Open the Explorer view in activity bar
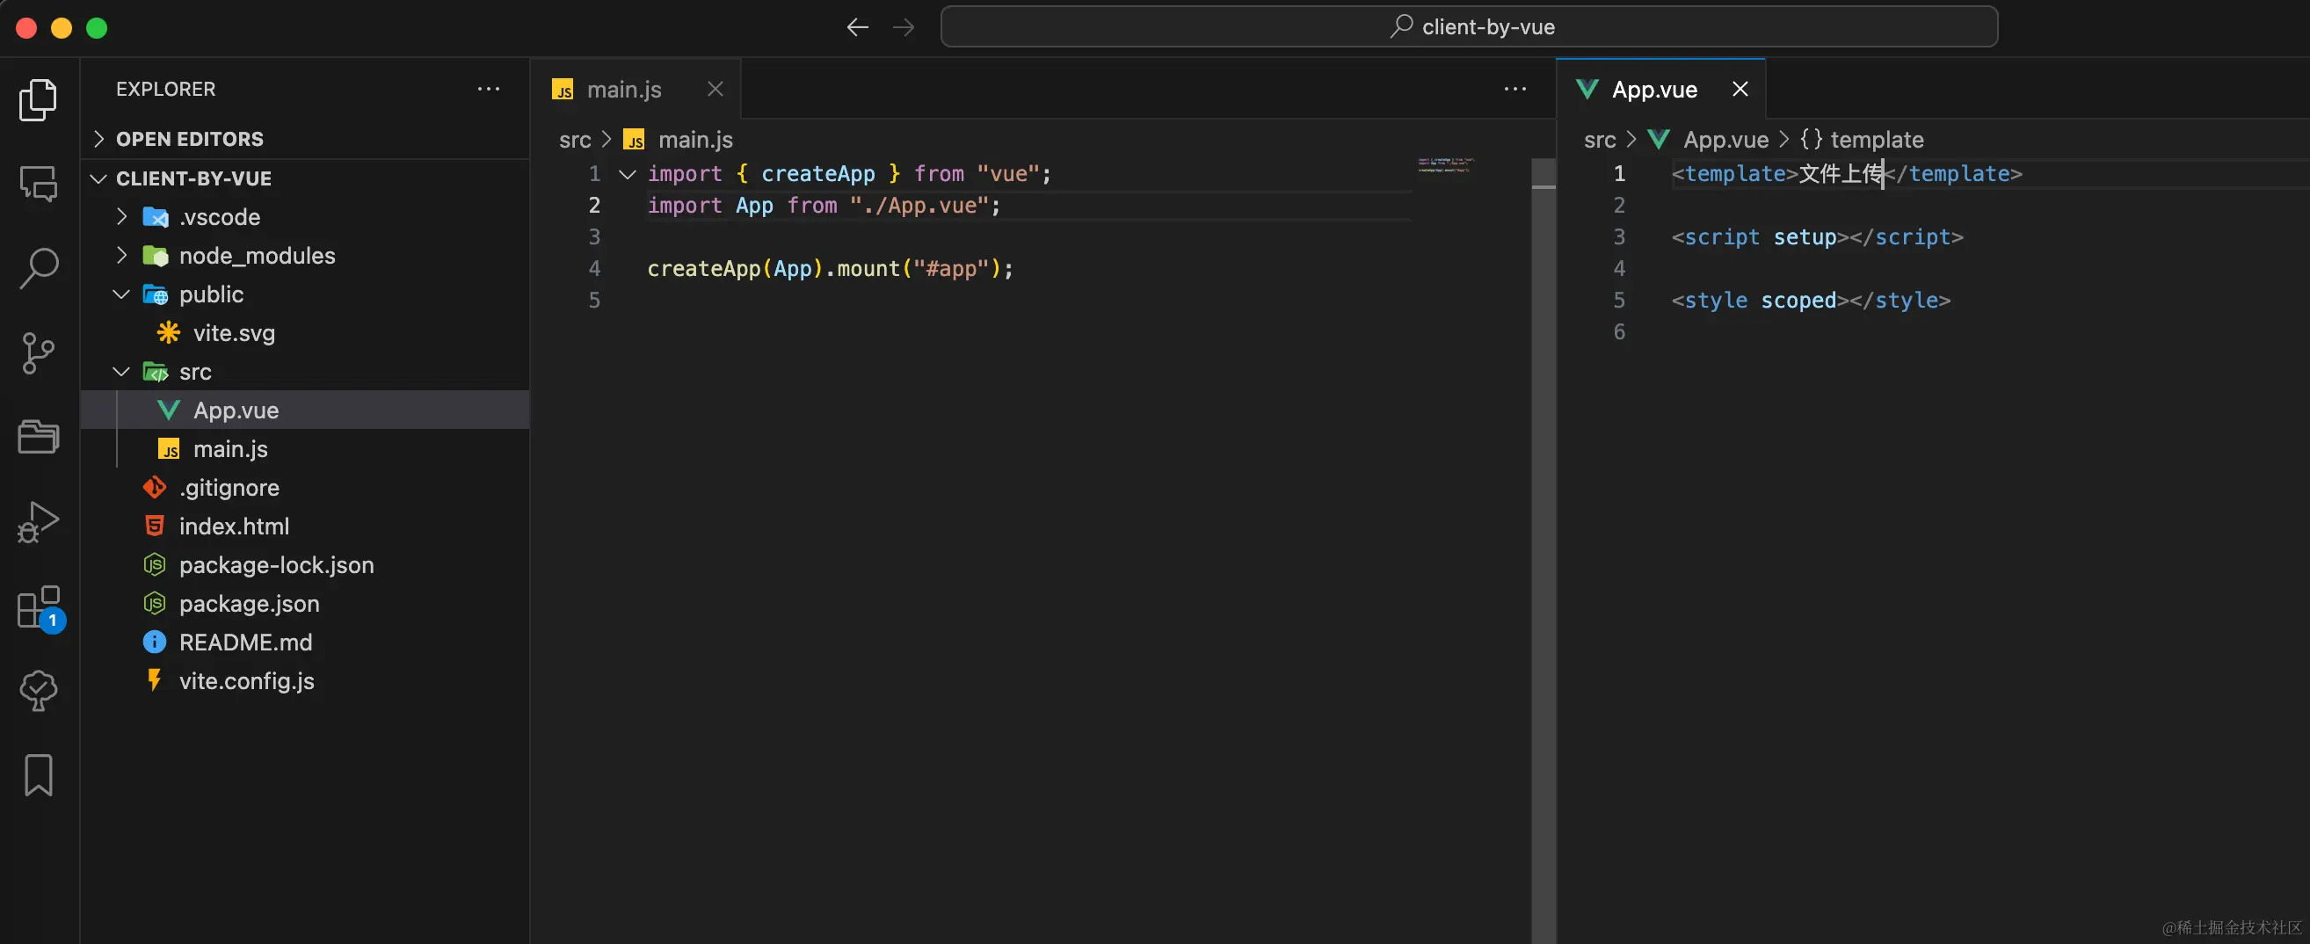The width and height of the screenshot is (2310, 944). click(x=39, y=99)
